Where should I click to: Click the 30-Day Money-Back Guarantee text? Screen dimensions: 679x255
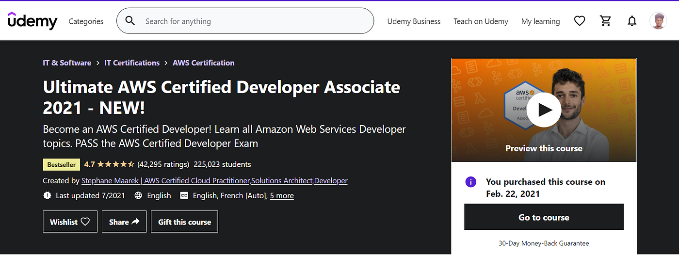[x=544, y=243]
